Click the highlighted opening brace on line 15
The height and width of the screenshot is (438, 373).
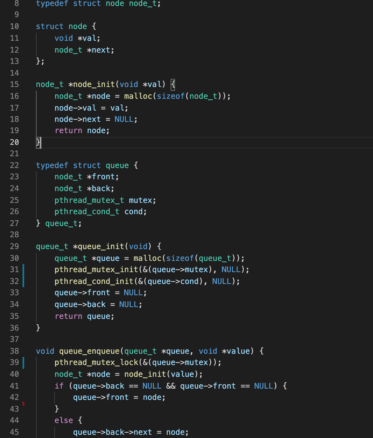[x=173, y=84]
